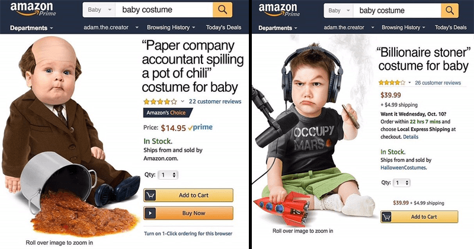Follow the HalloweenCostumes seller link
This screenshot has width=474, height=249.
pyautogui.click(x=403, y=168)
